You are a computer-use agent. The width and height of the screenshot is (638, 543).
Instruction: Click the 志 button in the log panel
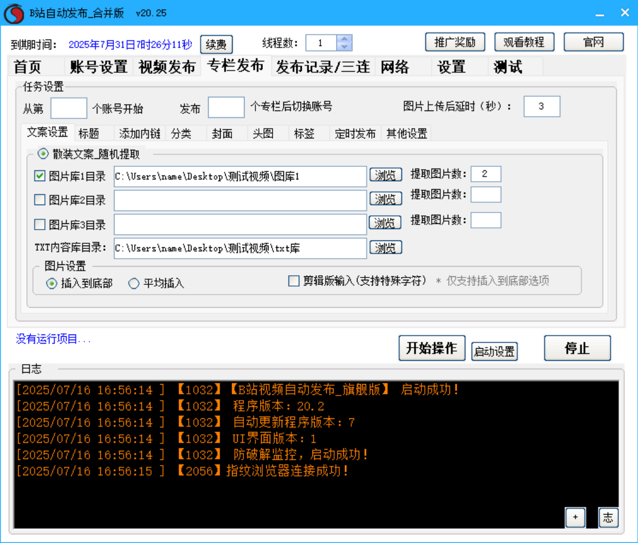[x=608, y=517]
